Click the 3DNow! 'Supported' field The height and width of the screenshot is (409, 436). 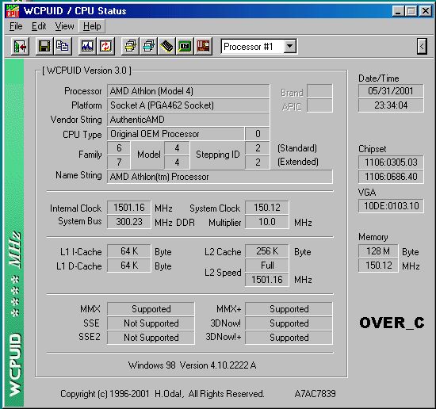click(289, 323)
